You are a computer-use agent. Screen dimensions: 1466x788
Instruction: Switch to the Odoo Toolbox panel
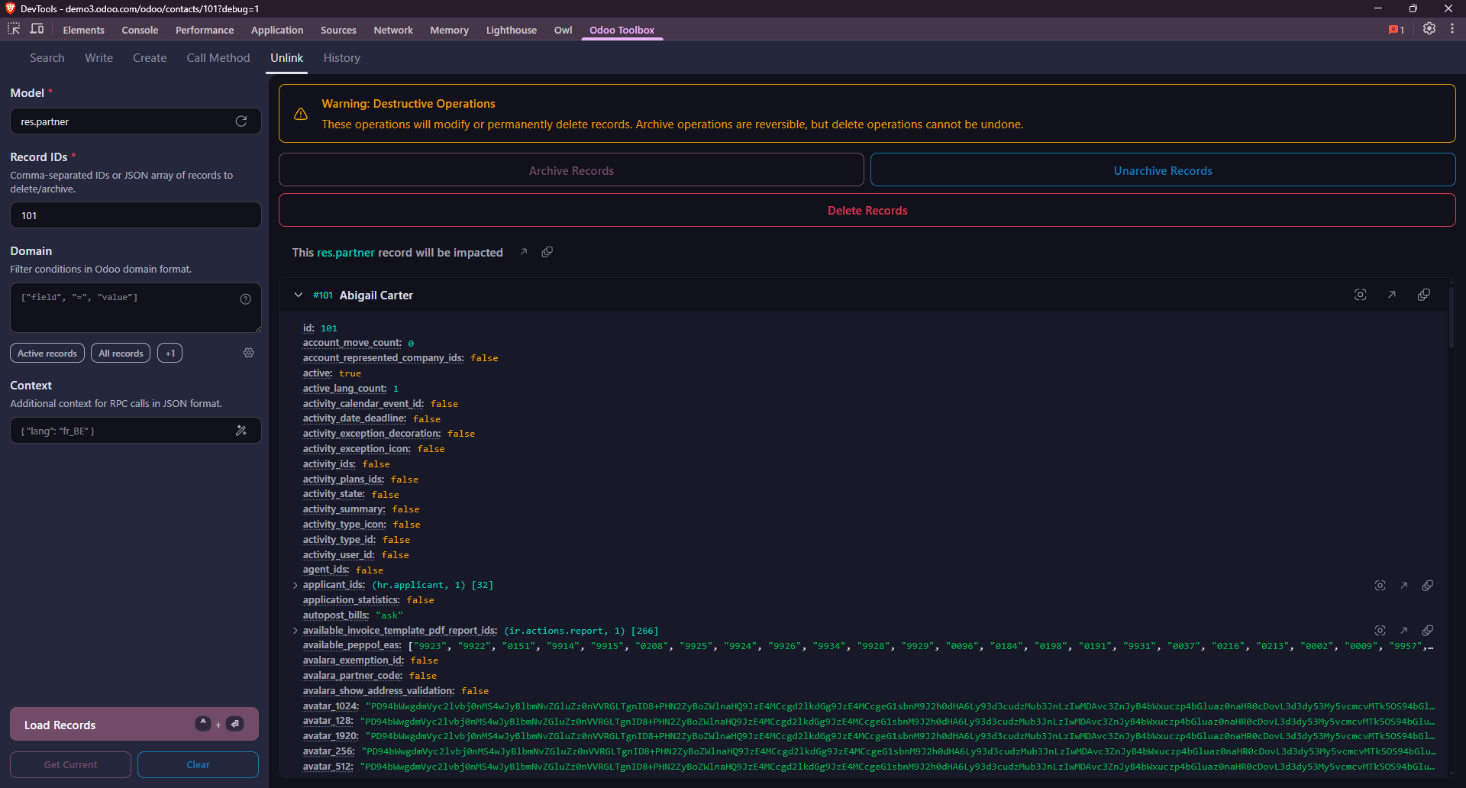622,30
